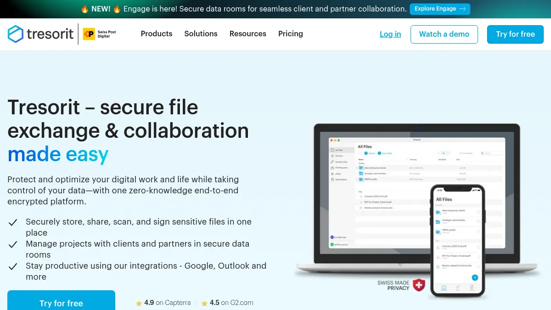Select Shared Links in the sidebar

[x=342, y=162]
